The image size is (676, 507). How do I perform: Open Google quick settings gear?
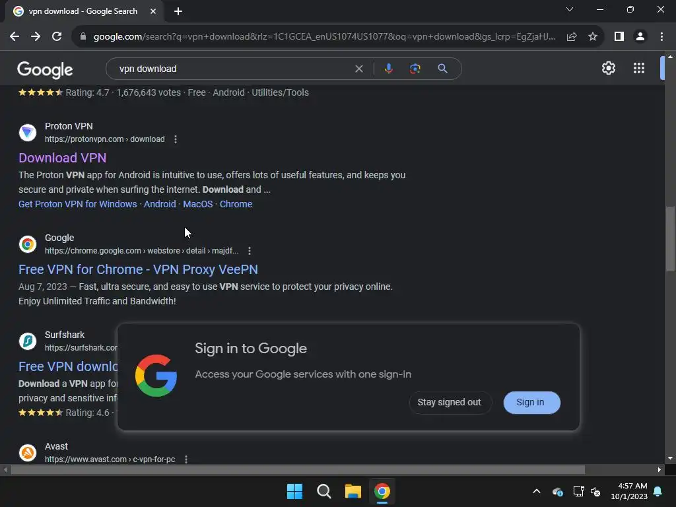[608, 68]
